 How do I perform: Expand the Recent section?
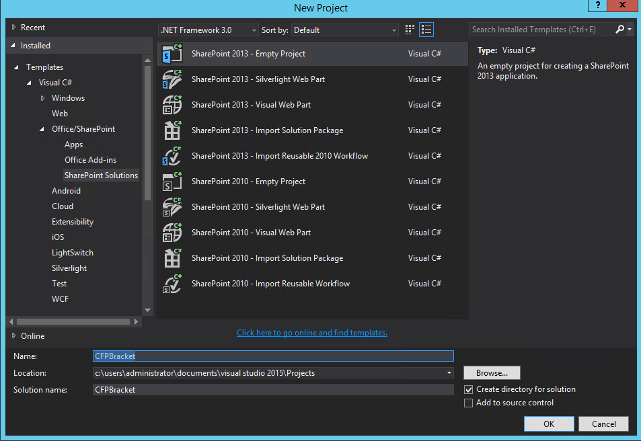(x=13, y=27)
